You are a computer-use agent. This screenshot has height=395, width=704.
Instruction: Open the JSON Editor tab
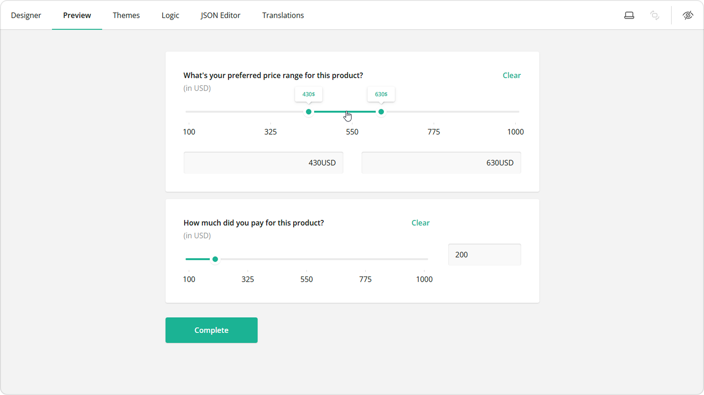click(220, 15)
